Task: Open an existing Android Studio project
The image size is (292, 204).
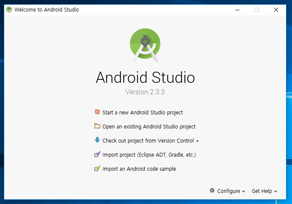Action: pyautogui.click(x=149, y=127)
